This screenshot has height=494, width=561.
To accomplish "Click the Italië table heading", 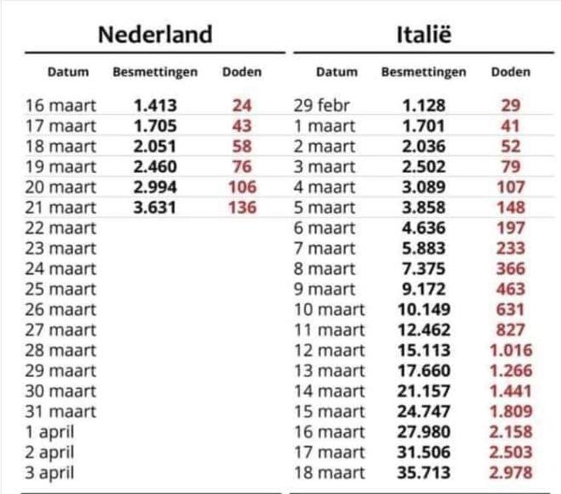I will (424, 34).
